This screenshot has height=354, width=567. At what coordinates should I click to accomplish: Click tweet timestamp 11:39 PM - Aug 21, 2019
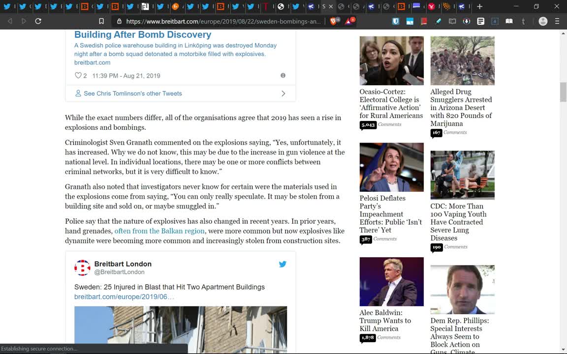126,76
